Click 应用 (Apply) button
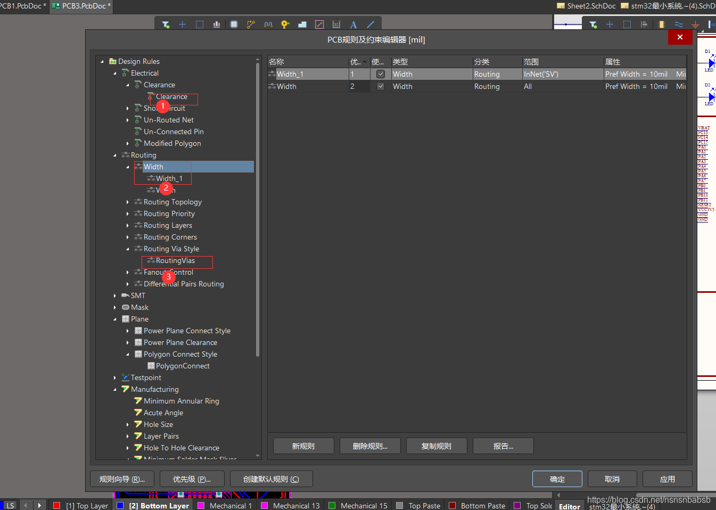Image resolution: width=716 pixels, height=510 pixels. click(x=668, y=479)
